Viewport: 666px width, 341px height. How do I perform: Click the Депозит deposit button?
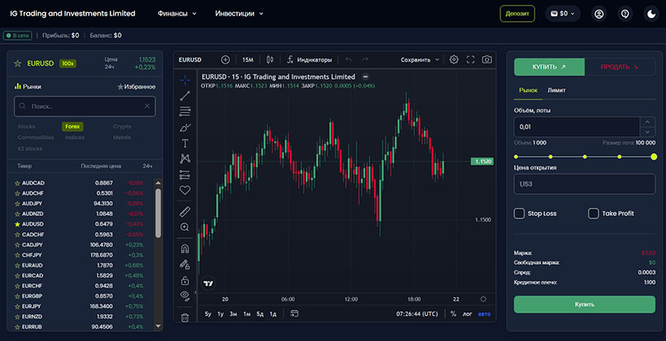tap(517, 14)
